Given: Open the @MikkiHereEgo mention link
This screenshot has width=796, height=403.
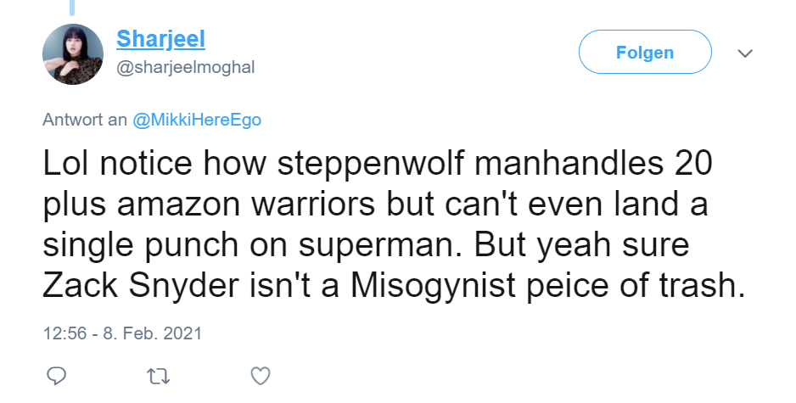Looking at the screenshot, I should tap(197, 120).
